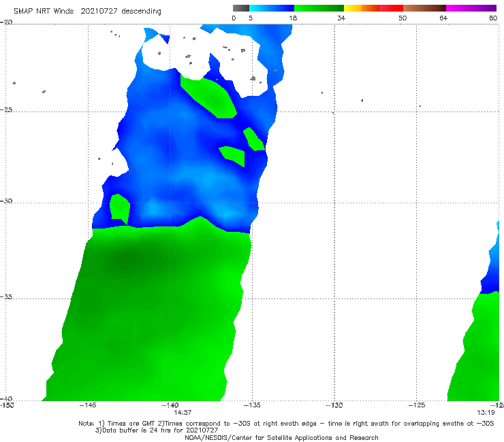Click the latitude label "-30"
Screen dimensions: 504x442
click(6, 201)
